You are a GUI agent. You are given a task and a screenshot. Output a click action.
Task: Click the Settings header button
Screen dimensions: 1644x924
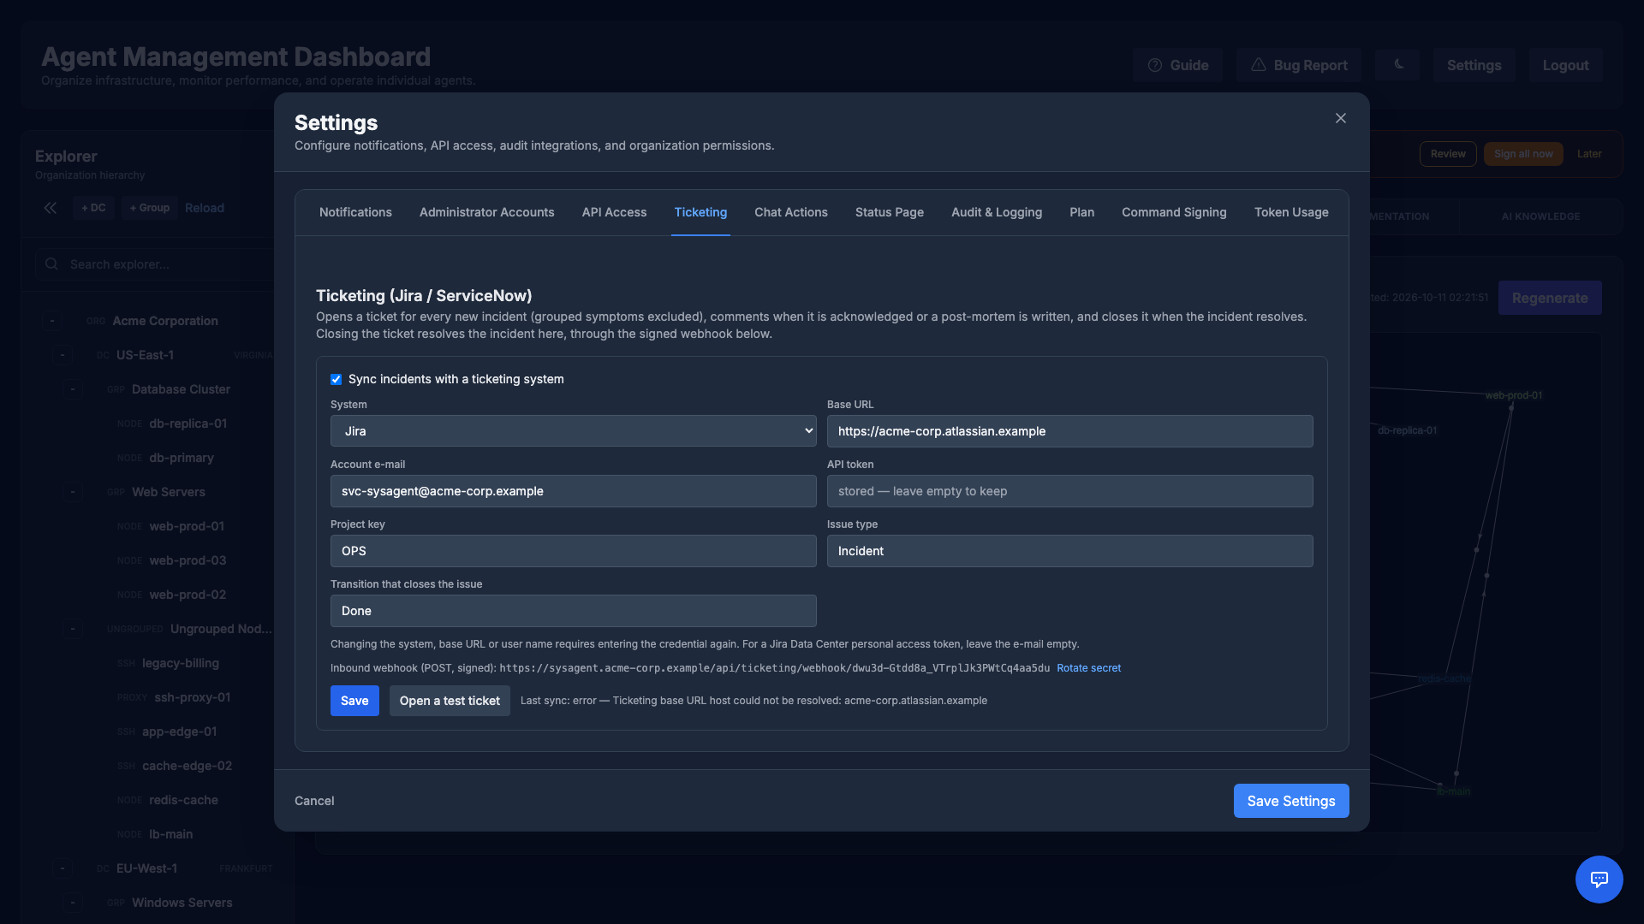[1474, 65]
